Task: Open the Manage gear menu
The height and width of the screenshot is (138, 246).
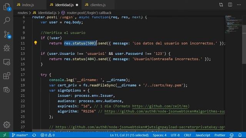Action: (7, 125)
